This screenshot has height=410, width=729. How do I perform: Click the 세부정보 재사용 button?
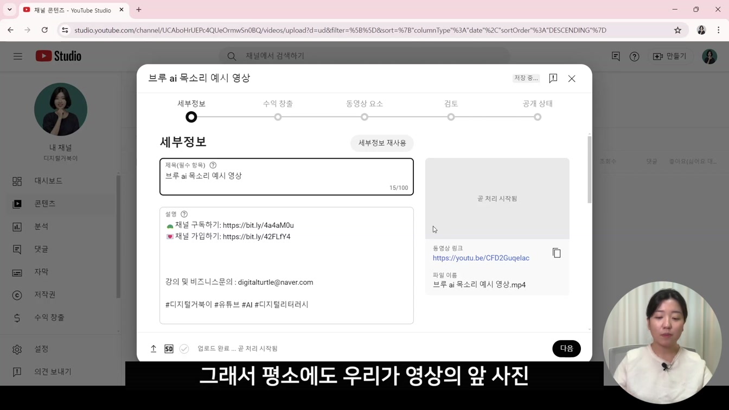[x=382, y=143]
